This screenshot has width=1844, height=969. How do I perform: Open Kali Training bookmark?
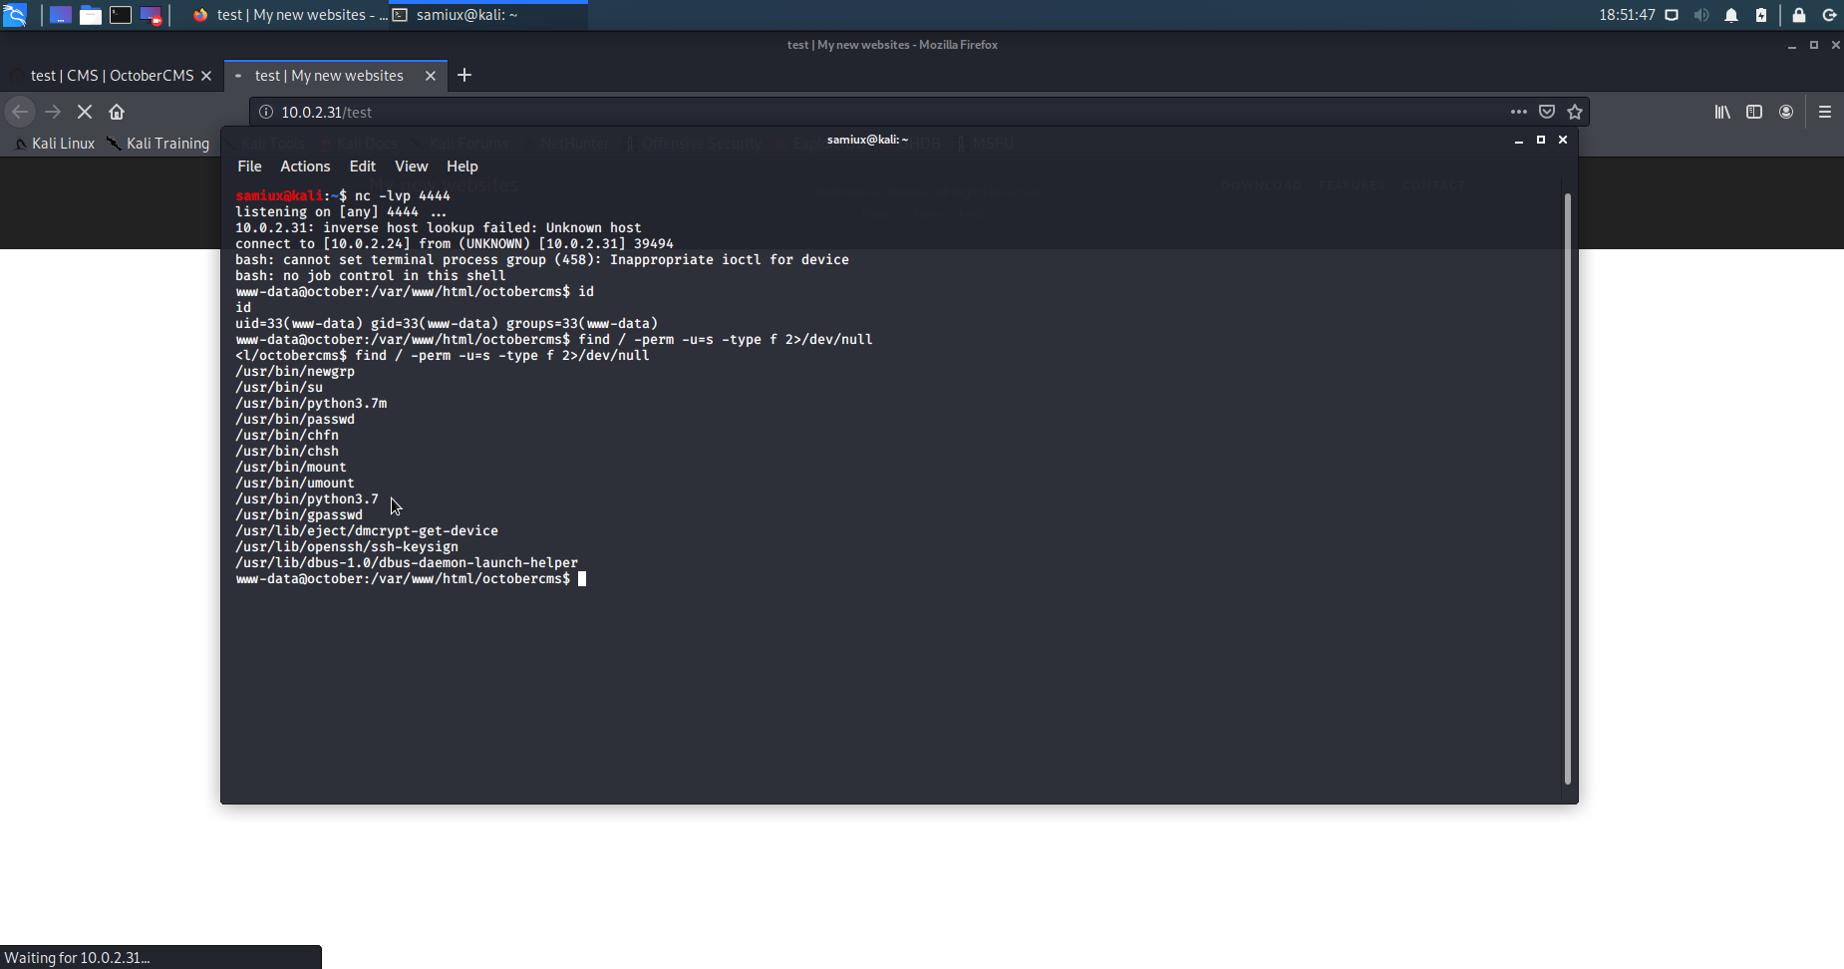coord(159,144)
